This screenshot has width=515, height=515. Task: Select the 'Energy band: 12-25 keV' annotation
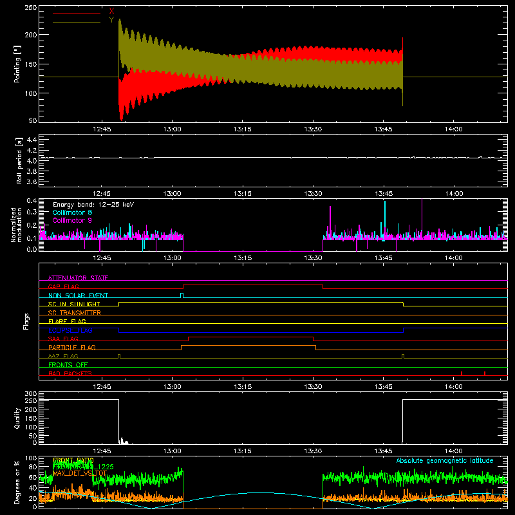(x=93, y=205)
